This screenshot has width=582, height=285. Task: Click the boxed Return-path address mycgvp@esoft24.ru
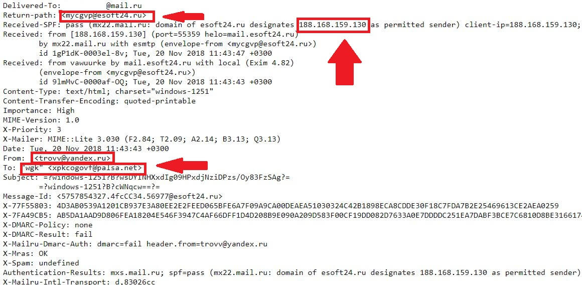[x=106, y=16]
